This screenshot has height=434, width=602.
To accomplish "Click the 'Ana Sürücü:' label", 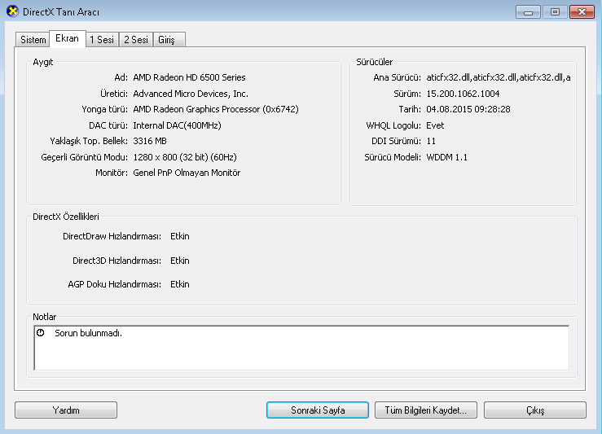I will (397, 77).
